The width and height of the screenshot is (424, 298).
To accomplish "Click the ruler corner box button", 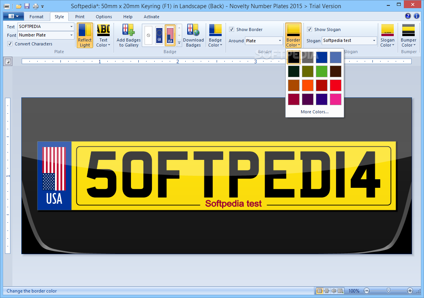I will point(8,62).
